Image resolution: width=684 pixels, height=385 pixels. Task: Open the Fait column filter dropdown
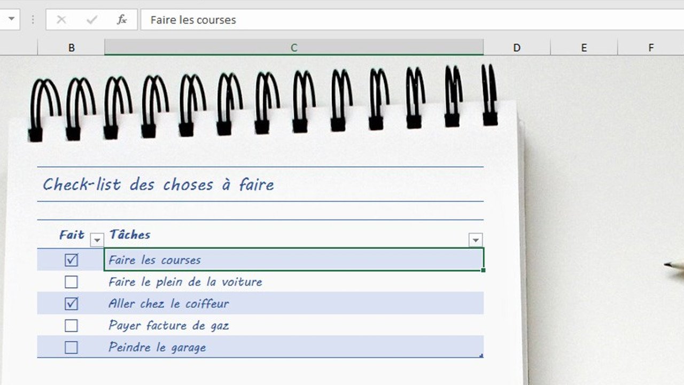coord(97,240)
